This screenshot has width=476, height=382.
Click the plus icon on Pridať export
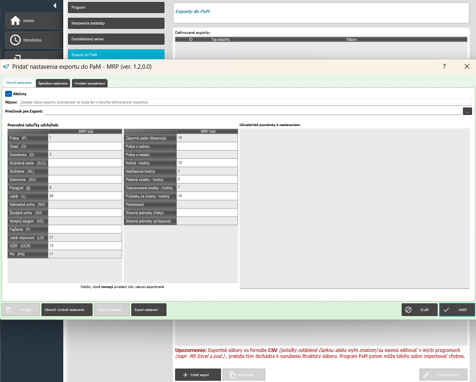185,374
